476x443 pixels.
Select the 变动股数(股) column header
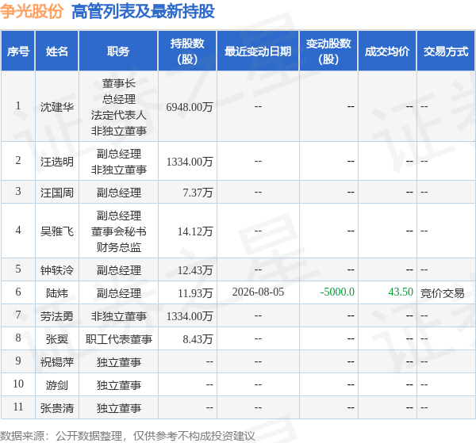(328, 51)
